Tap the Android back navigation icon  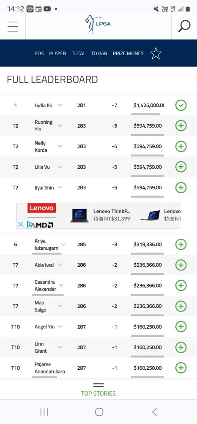click(154, 412)
